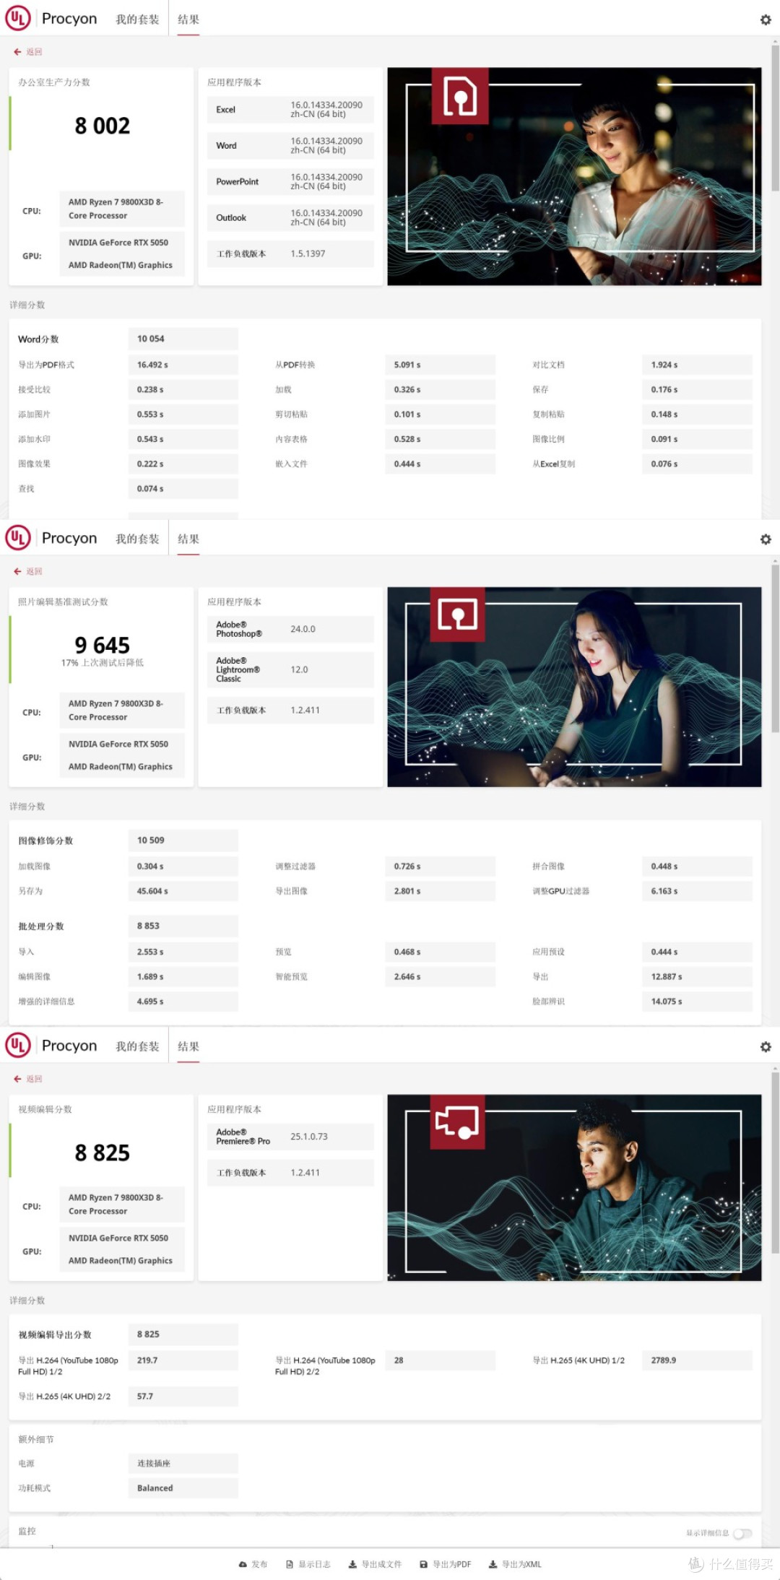Click 调整GPU过滤器 value 6.163 s
Image resolution: width=780 pixels, height=1580 pixels.
coord(697,891)
